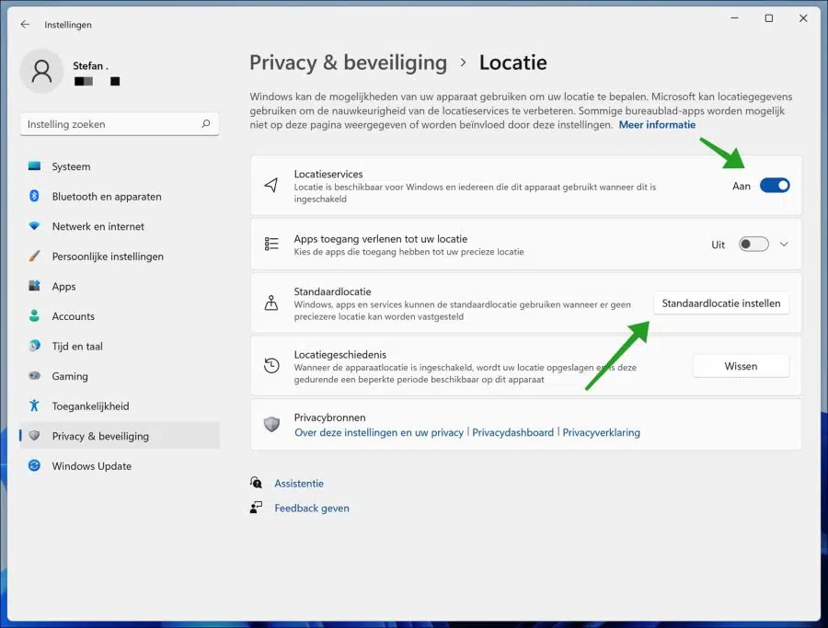828x628 pixels.
Task: Click the Systeem monitor icon
Action: (34, 166)
